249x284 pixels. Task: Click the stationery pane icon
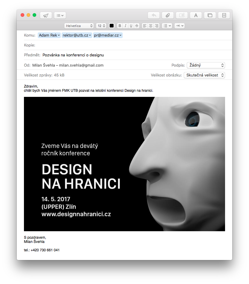(224, 15)
